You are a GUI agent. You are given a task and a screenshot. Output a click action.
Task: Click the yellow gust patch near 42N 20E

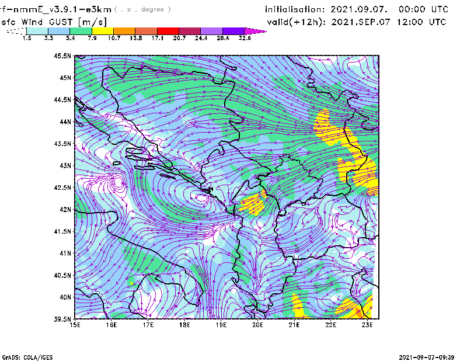point(253,203)
